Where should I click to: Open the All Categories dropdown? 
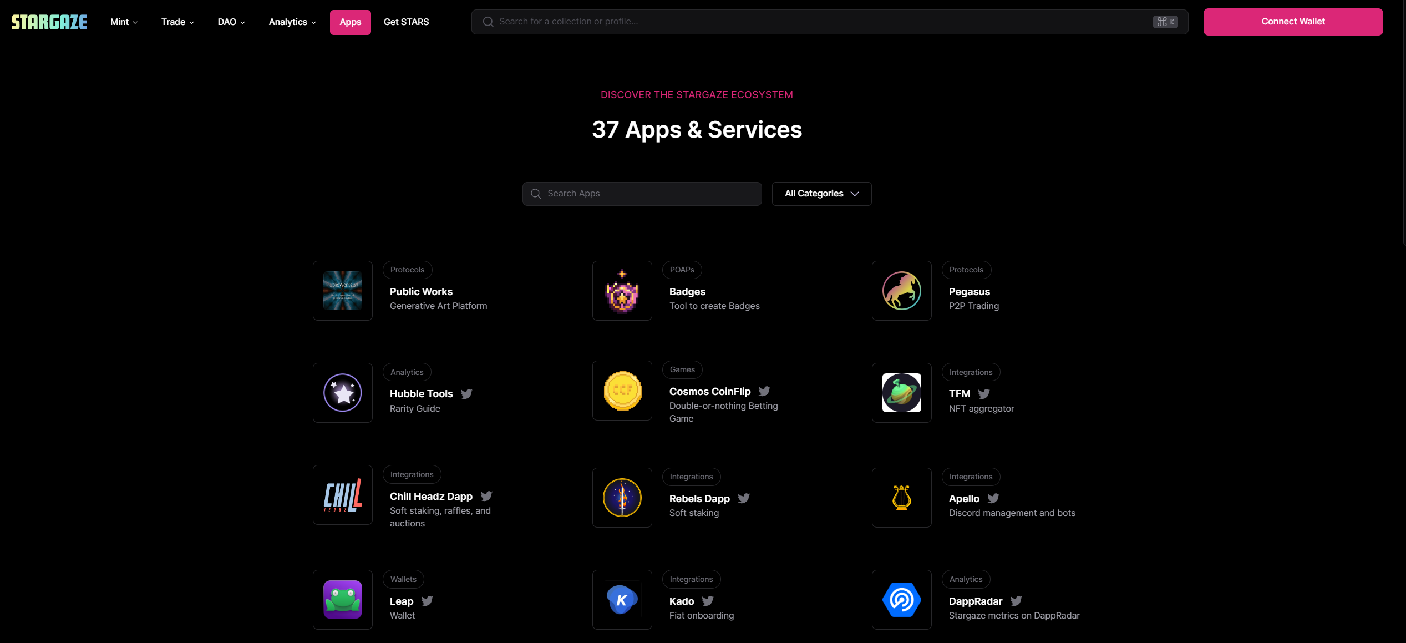point(821,194)
